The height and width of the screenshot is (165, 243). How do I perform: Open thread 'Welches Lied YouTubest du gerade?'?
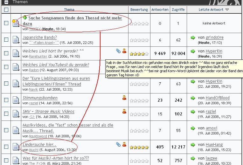(x=56, y=65)
